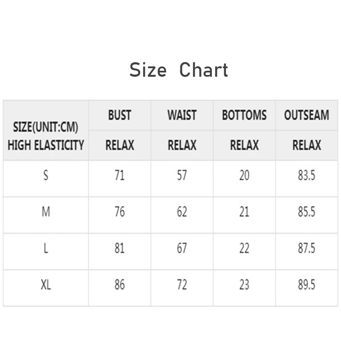Select the WAIST column header
Screen dimensions: 341x341
pyautogui.click(x=182, y=115)
